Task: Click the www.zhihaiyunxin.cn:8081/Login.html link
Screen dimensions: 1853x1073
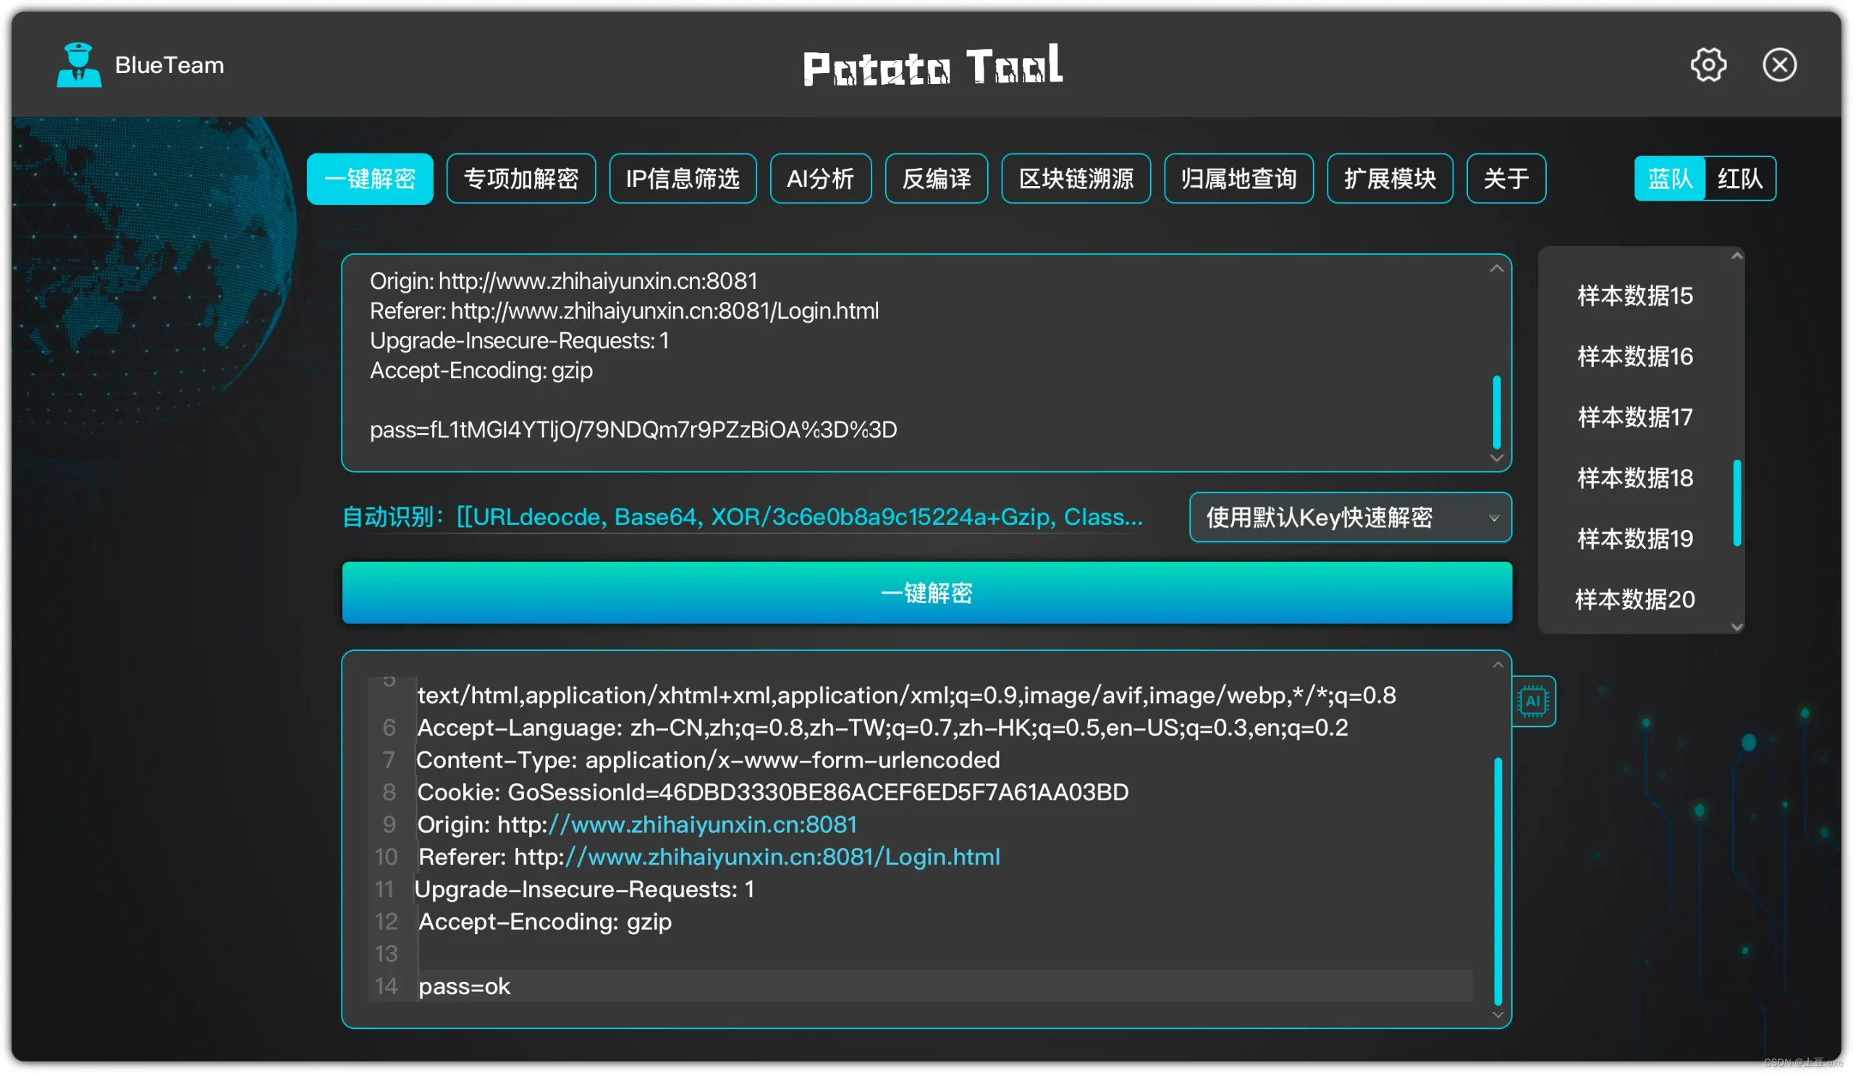Action: coord(782,857)
